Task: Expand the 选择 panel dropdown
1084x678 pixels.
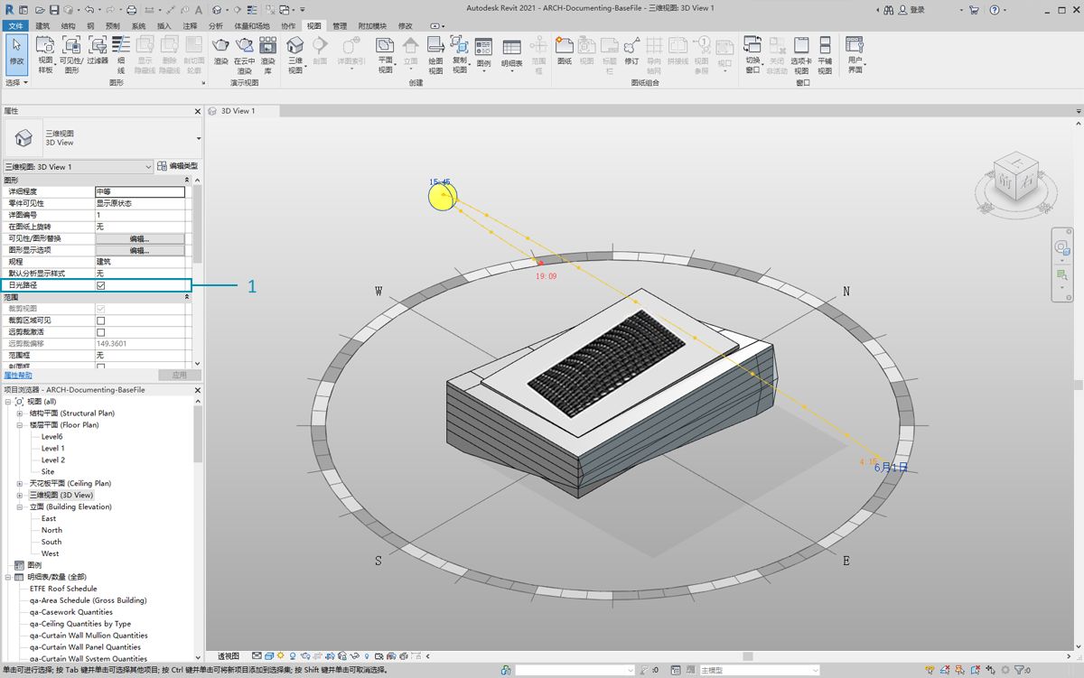Action: coord(16,82)
